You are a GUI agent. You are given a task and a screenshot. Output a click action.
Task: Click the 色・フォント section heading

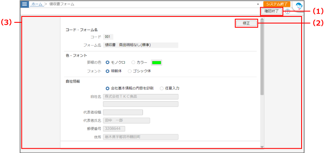76,55
